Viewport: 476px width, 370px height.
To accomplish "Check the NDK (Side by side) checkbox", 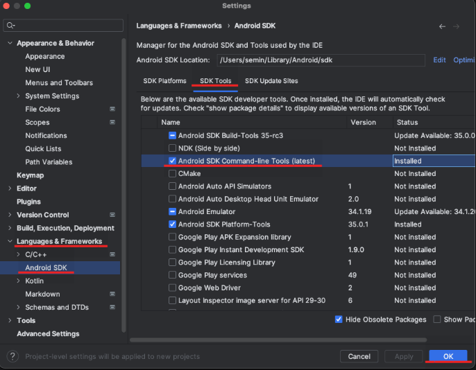I will pyautogui.click(x=172, y=148).
